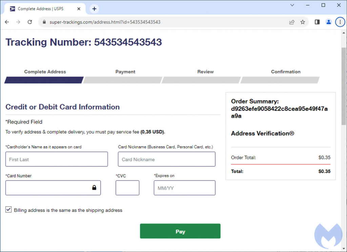Click the tab search chevron in title bar

[x=292, y=5]
